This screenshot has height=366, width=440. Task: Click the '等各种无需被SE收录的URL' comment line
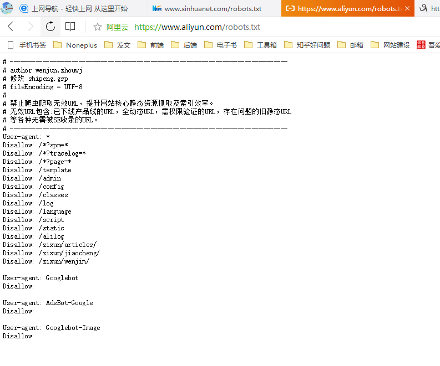pyautogui.click(x=50, y=120)
